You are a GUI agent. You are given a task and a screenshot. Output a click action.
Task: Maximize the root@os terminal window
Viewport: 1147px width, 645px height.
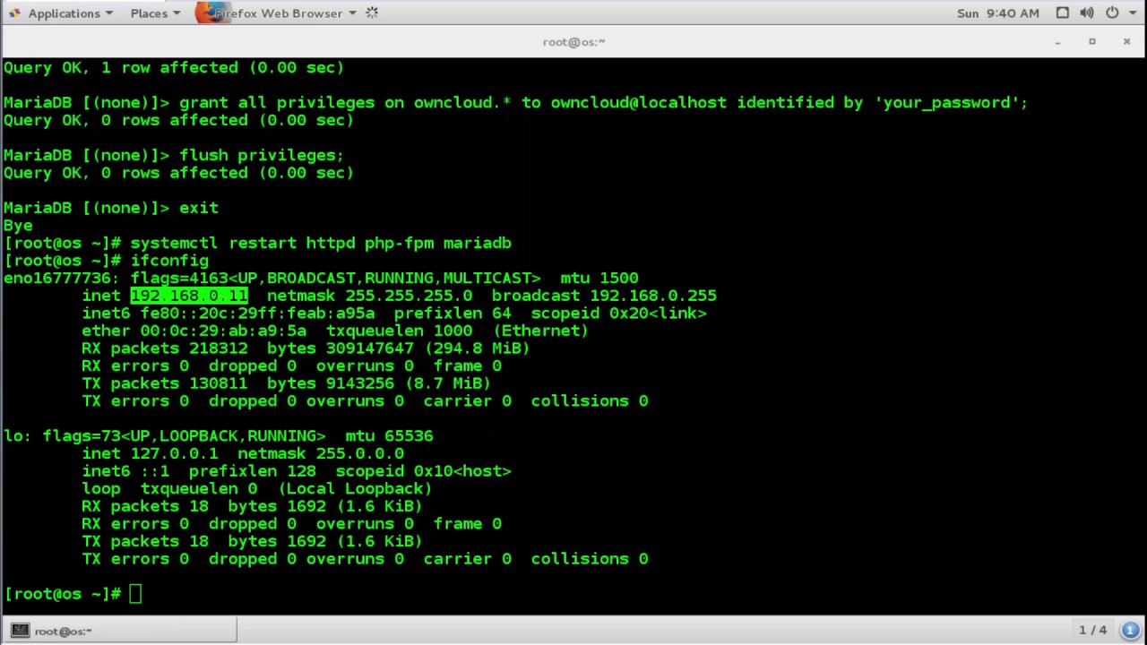pos(1092,41)
